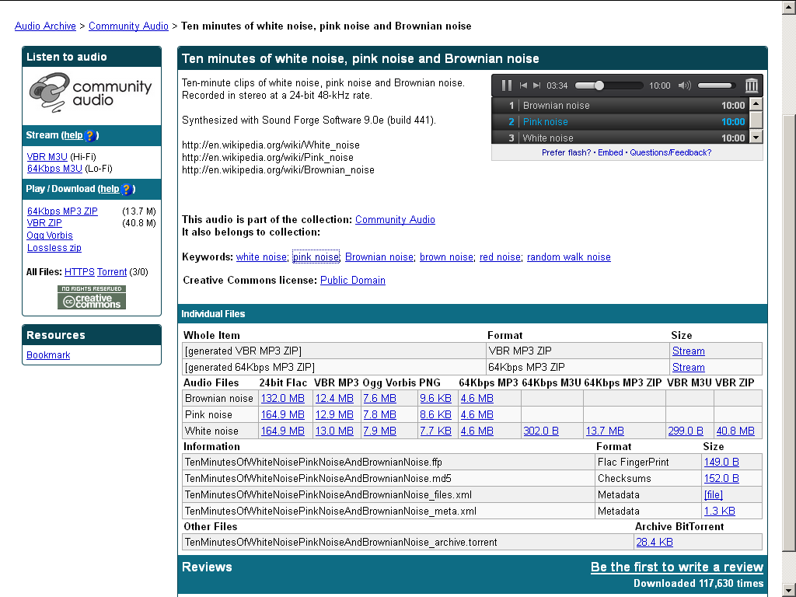The image size is (796, 597).
Task: Skip to next track in player
Action: point(536,86)
